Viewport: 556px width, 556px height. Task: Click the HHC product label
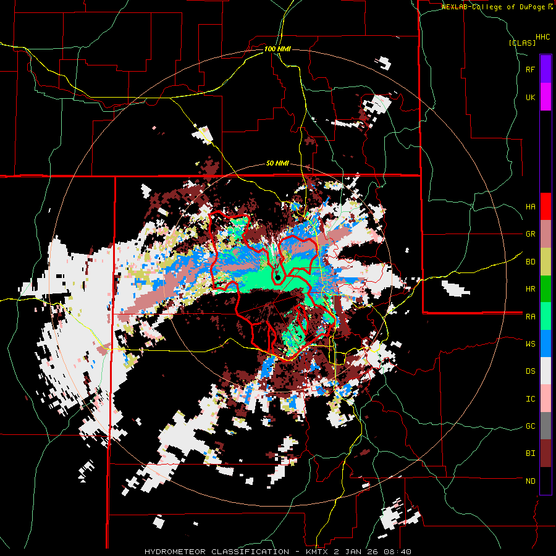543,37
